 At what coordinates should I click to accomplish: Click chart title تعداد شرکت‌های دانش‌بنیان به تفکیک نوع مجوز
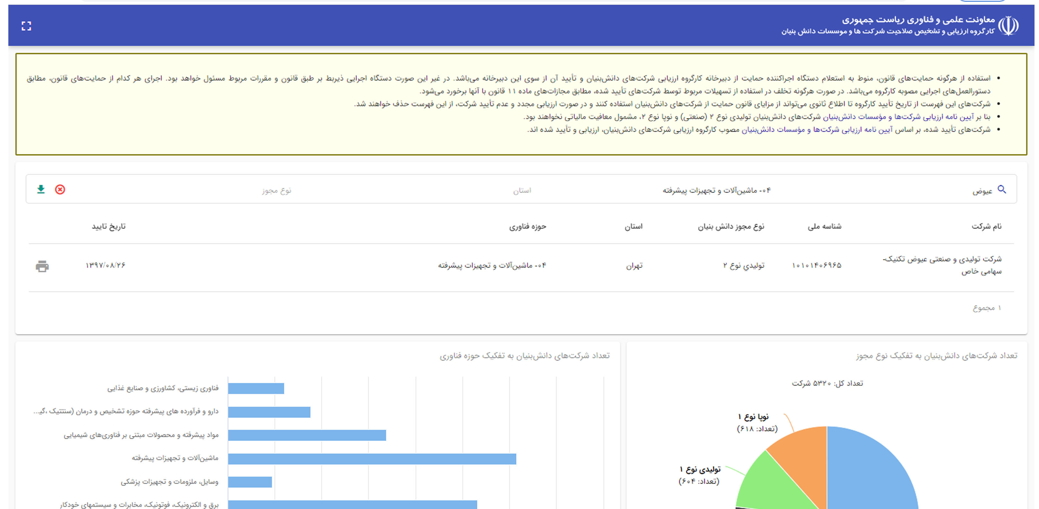click(x=937, y=355)
